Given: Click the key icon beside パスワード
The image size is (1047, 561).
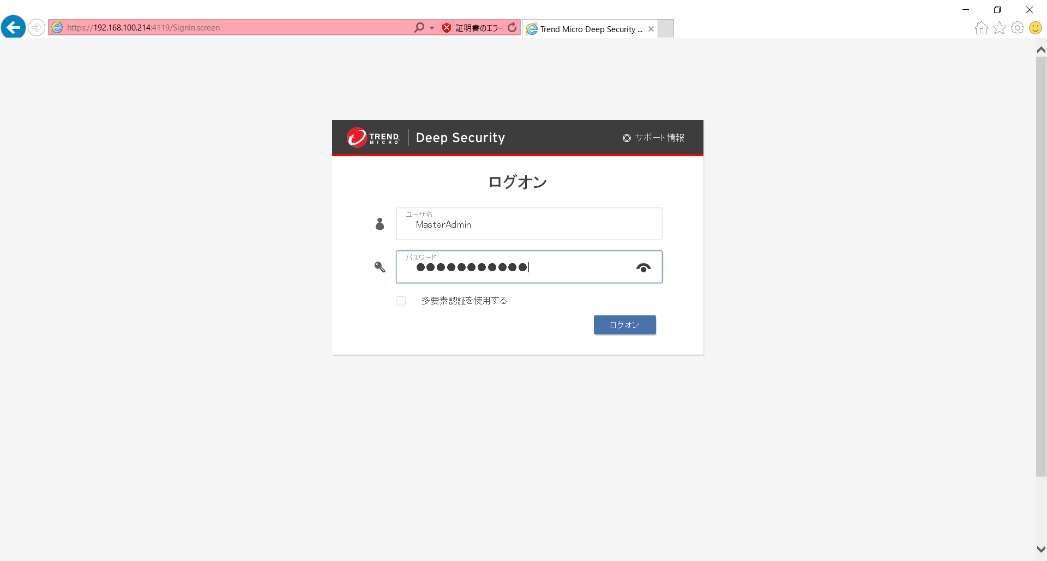Looking at the screenshot, I should (x=380, y=267).
